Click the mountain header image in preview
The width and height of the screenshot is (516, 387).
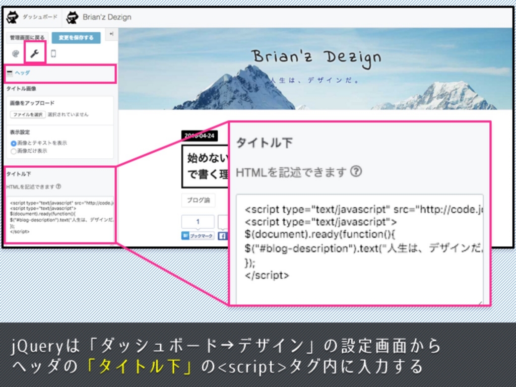pyautogui.click(x=315, y=69)
